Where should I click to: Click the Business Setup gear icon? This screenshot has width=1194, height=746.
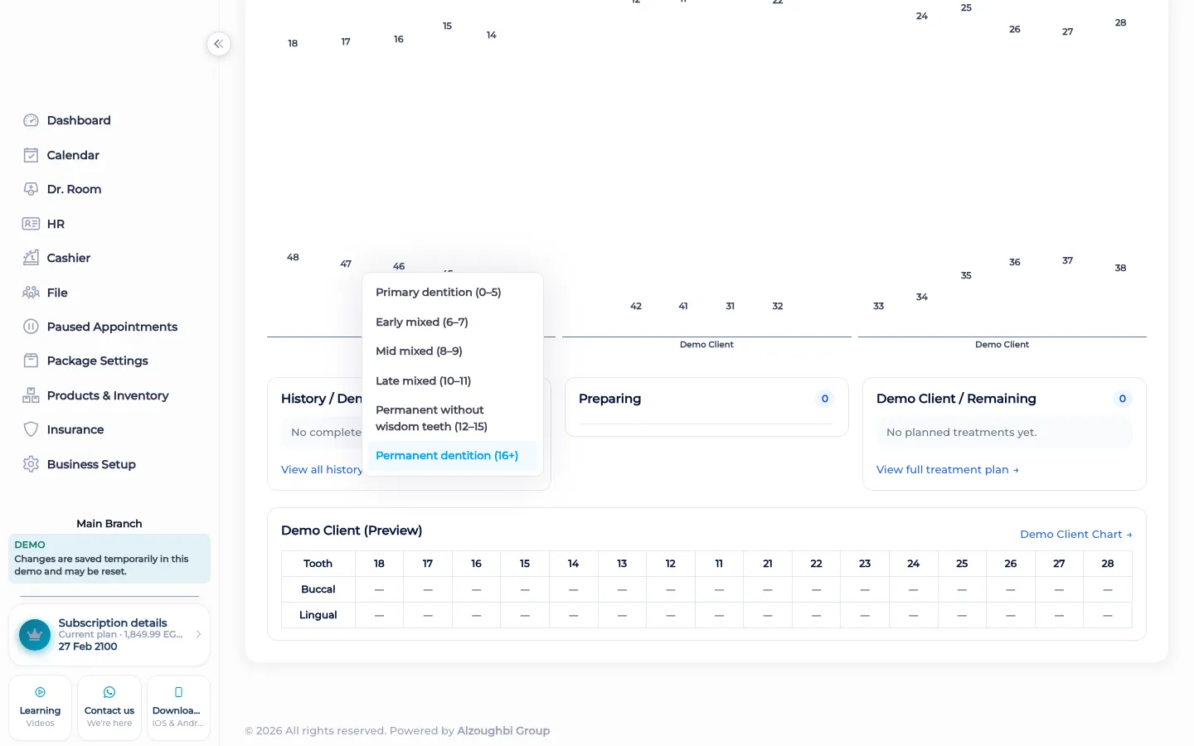click(31, 464)
